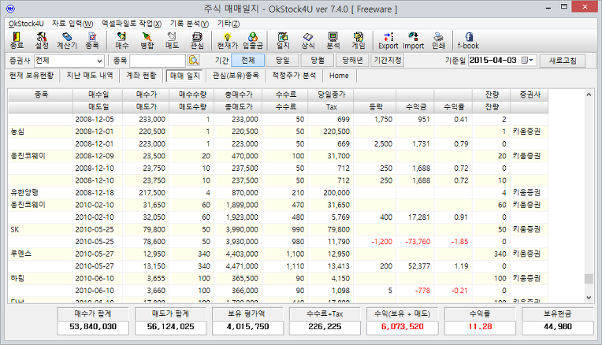This screenshot has height=345, width=602.
Task: Click the 매수 (buy) toolbar icon
Action: pos(122,39)
